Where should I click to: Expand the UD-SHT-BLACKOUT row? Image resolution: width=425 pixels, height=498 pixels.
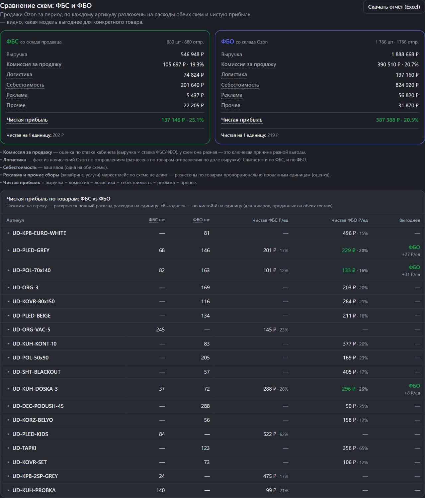pos(212,372)
